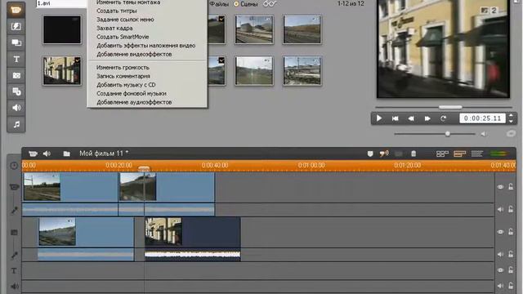The width and height of the screenshot is (523, 294).
Task: Play the preview video
Action: (379, 118)
